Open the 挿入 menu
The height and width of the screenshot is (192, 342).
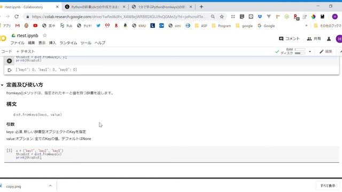click(x=52, y=43)
